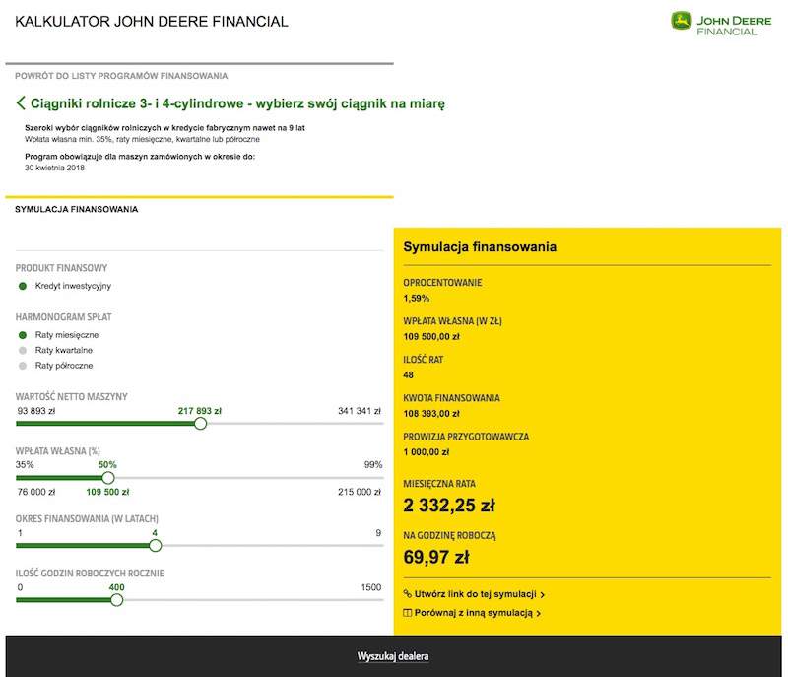
Task: Choose Raty kwartalne repayment schedule
Action: point(22,350)
